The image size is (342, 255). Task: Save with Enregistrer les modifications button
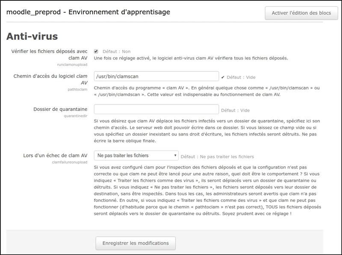136,243
